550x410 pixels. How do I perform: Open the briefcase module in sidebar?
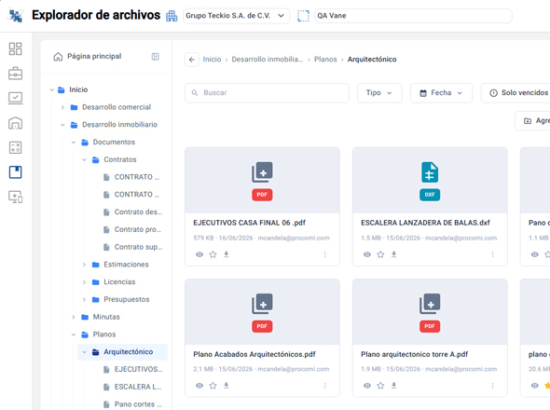15,74
